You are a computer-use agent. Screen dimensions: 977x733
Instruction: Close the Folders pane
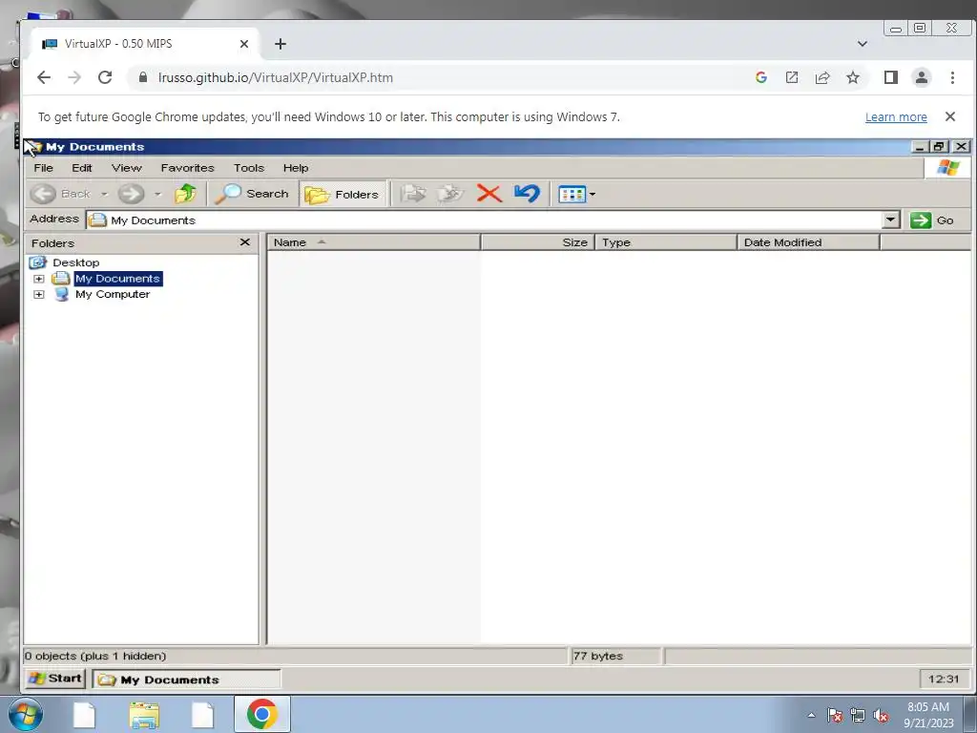pos(245,241)
